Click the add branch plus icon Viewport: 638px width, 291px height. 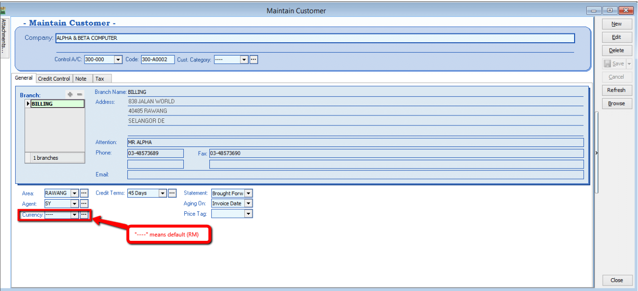point(70,94)
